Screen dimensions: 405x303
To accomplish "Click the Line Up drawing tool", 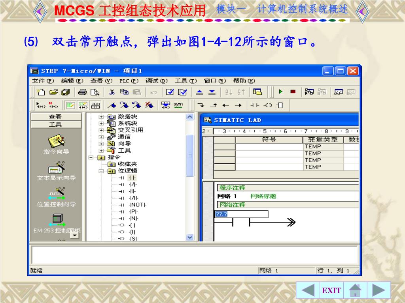I will tap(213, 105).
